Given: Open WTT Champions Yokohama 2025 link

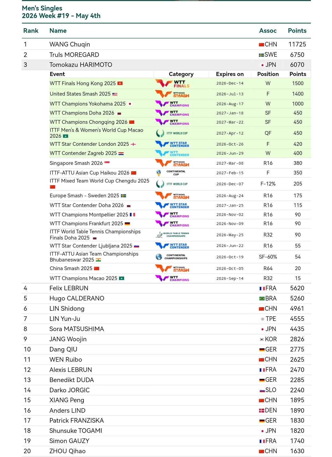Looking at the screenshot, I should click(88, 104).
